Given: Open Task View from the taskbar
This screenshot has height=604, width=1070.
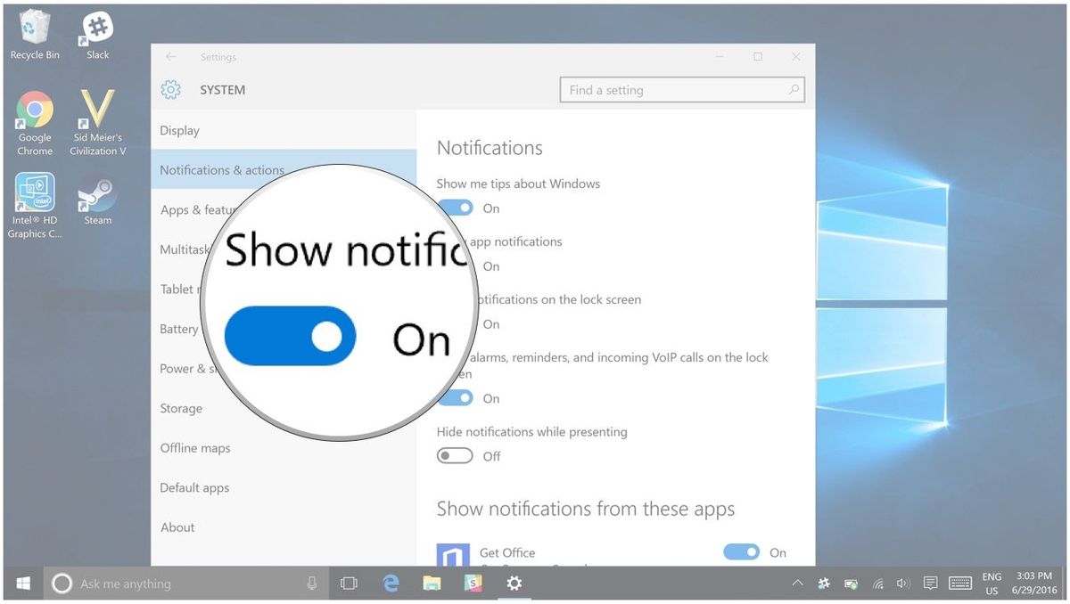Looking at the screenshot, I should point(349,584).
